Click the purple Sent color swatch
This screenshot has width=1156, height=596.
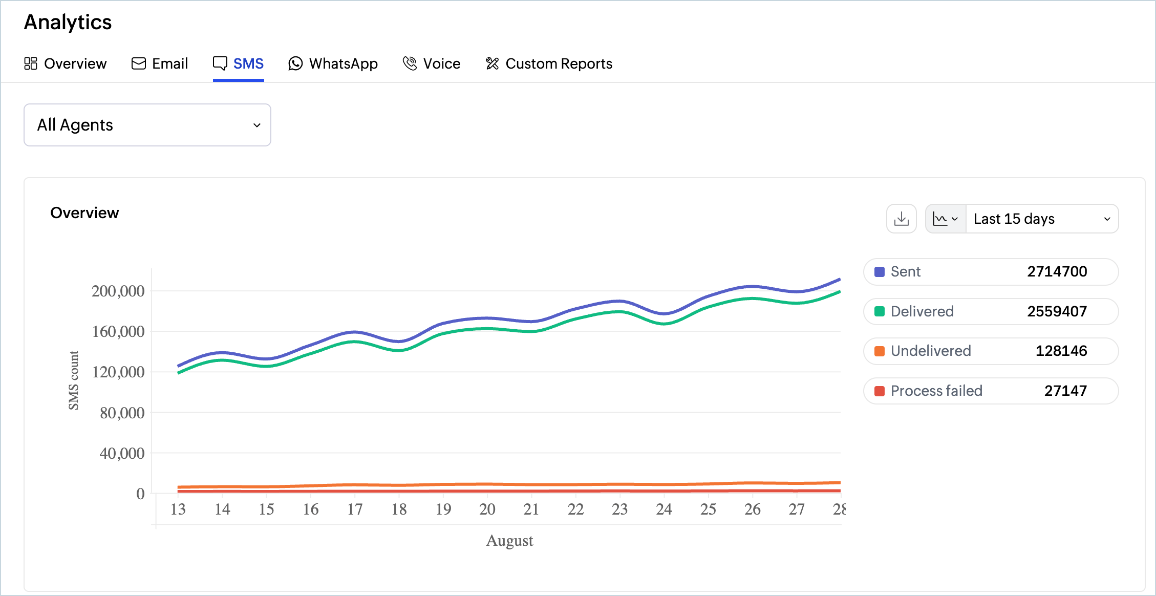[880, 272]
